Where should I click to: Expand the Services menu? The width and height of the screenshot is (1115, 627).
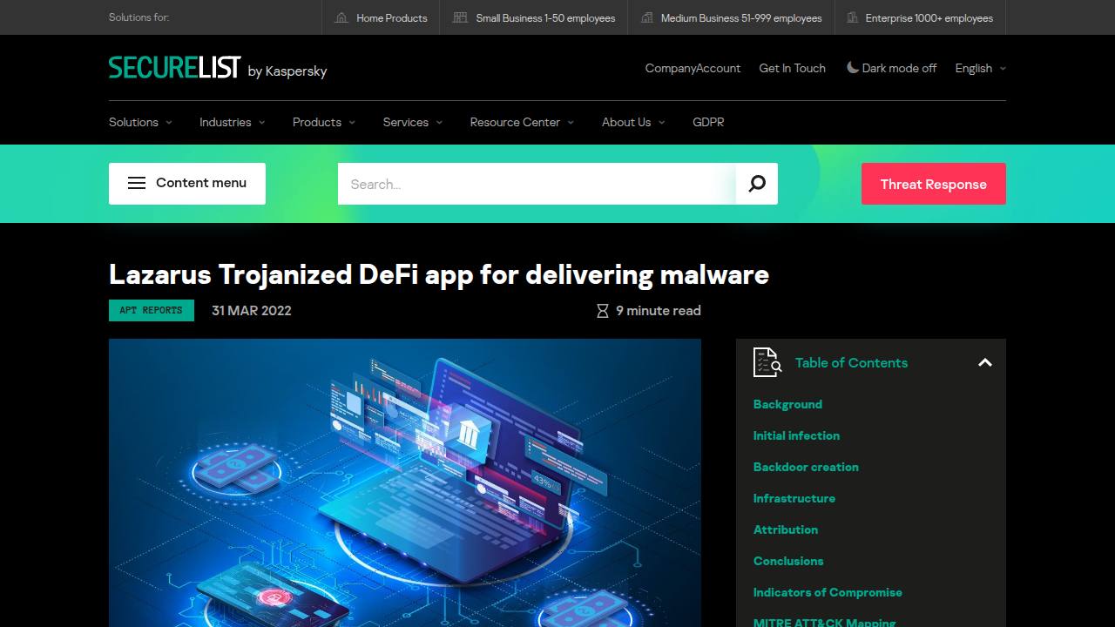(x=413, y=122)
